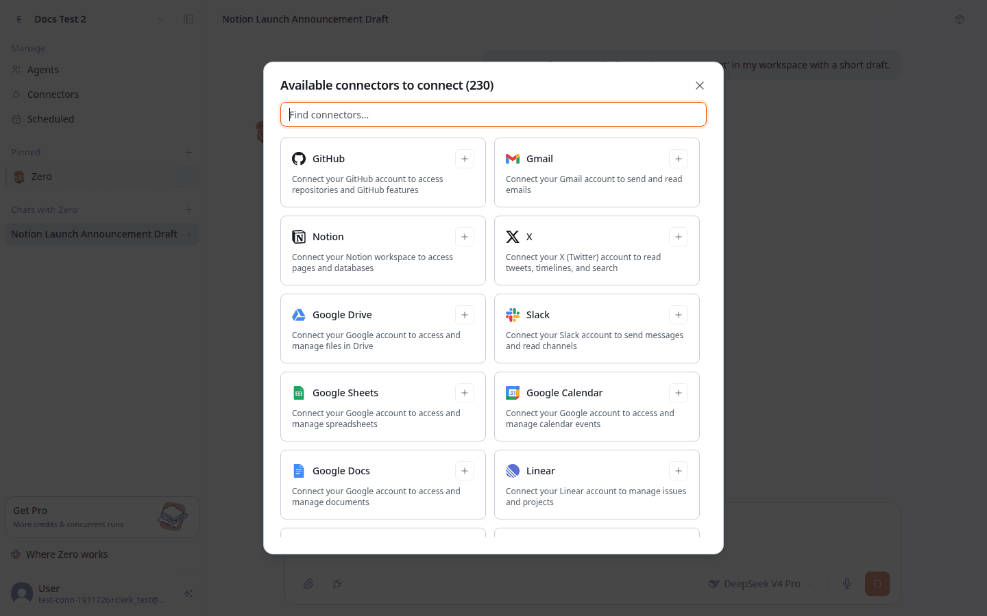Click the Slack connector description text
987x616 pixels.
coord(594,341)
